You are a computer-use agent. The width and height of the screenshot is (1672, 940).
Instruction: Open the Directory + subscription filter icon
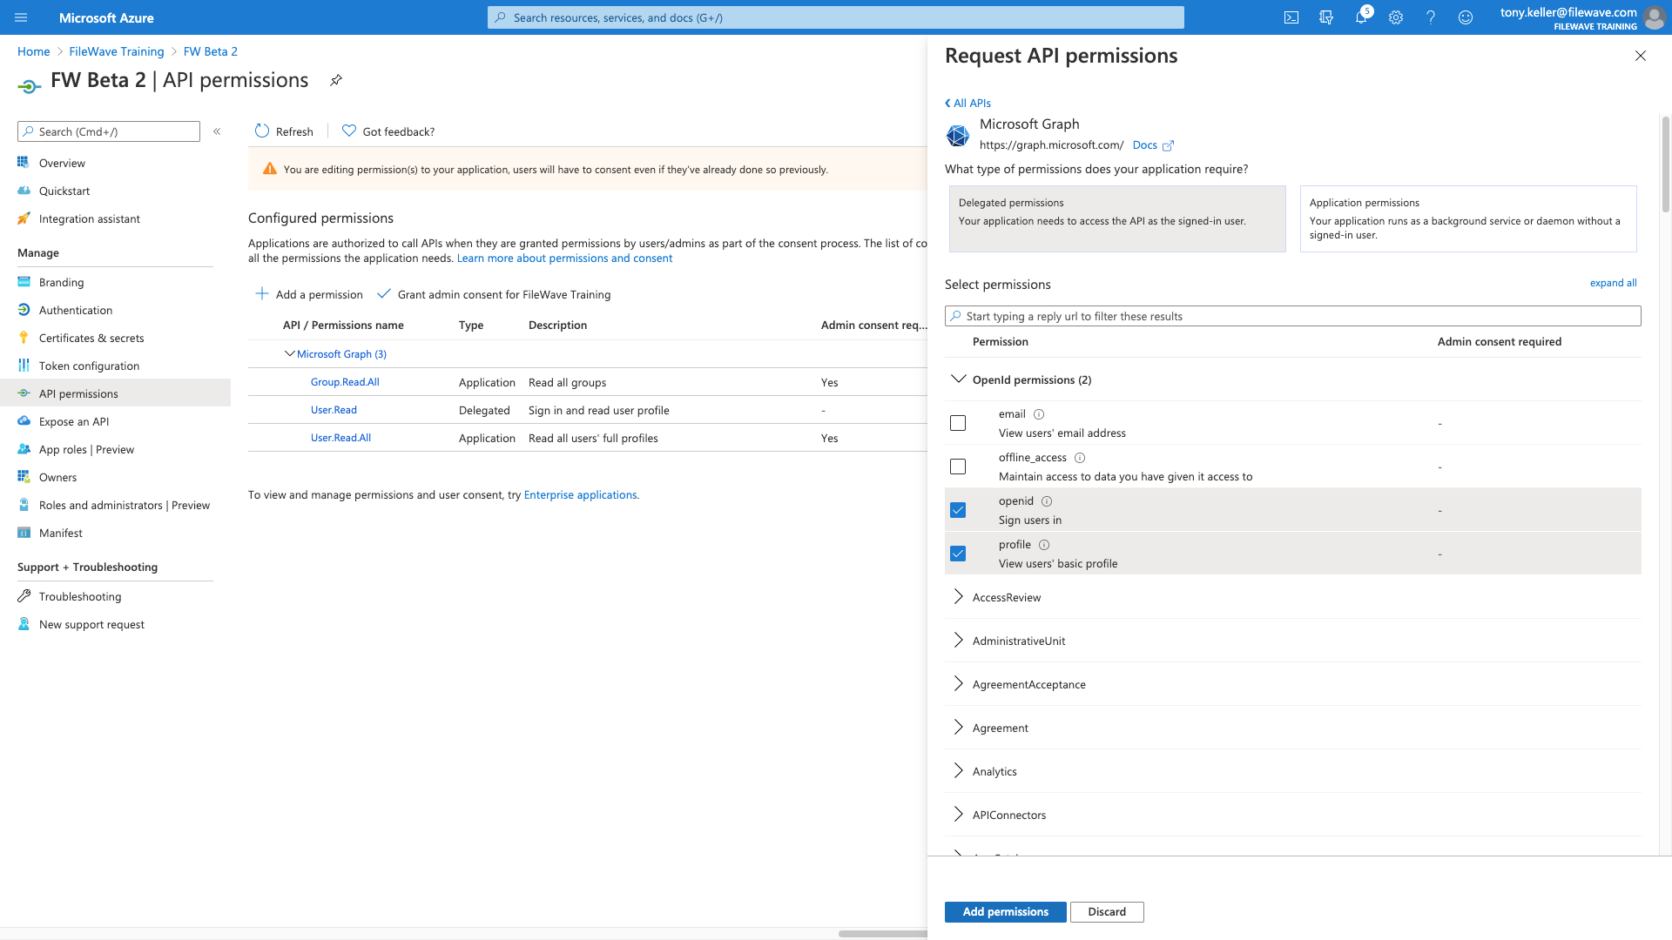[x=1326, y=17]
